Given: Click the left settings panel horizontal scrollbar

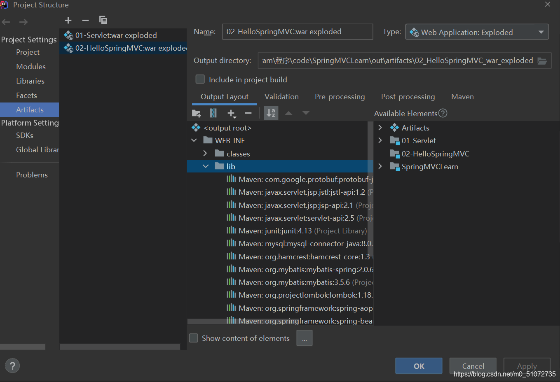Looking at the screenshot, I should 23,347.
